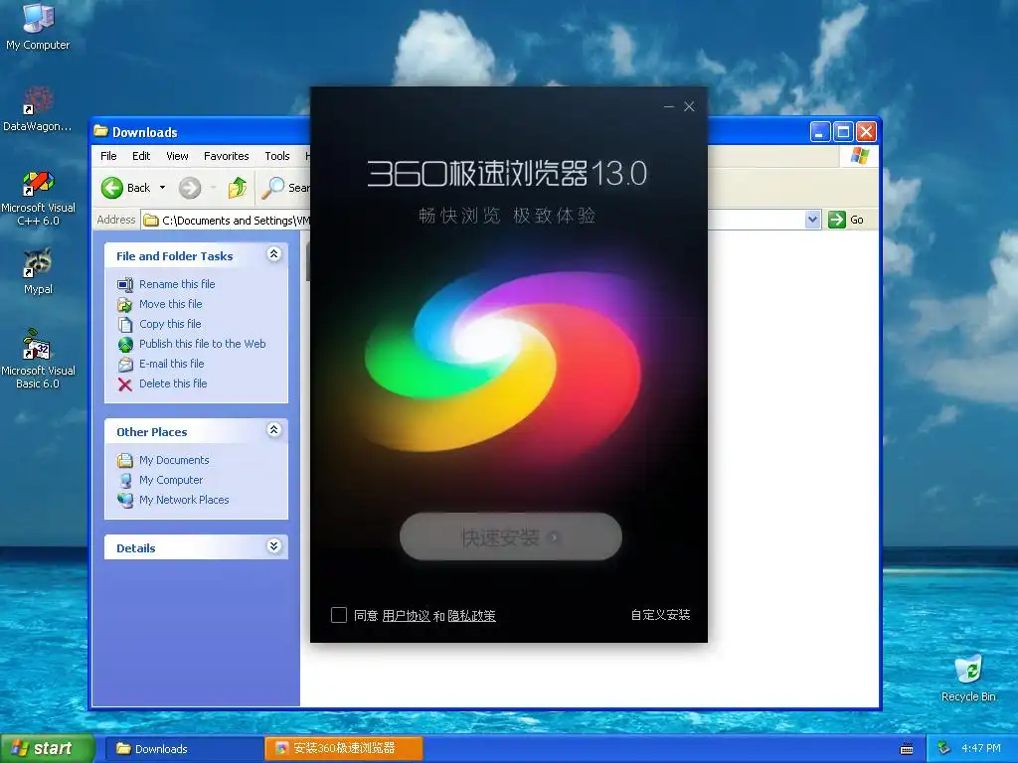Maximize the Downloads window
This screenshot has height=763, width=1018.
pos(843,132)
